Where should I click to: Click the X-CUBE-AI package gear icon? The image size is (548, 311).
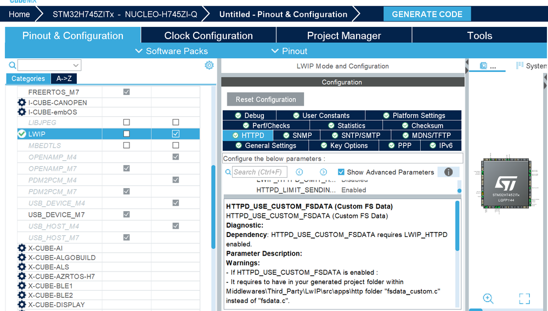pyautogui.click(x=22, y=248)
